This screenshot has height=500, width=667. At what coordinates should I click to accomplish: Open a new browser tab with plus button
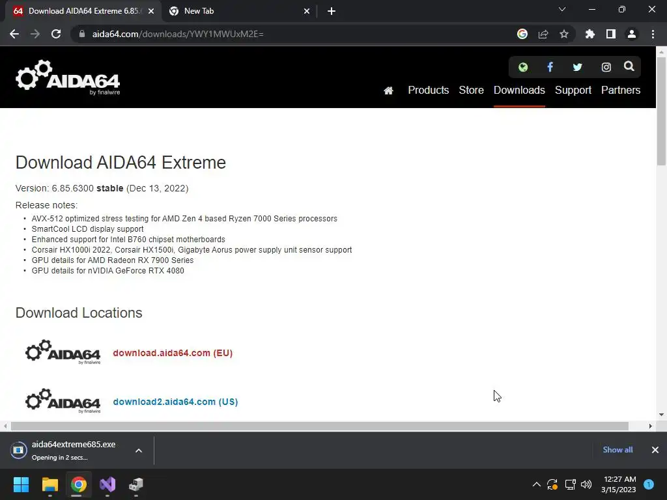click(332, 11)
